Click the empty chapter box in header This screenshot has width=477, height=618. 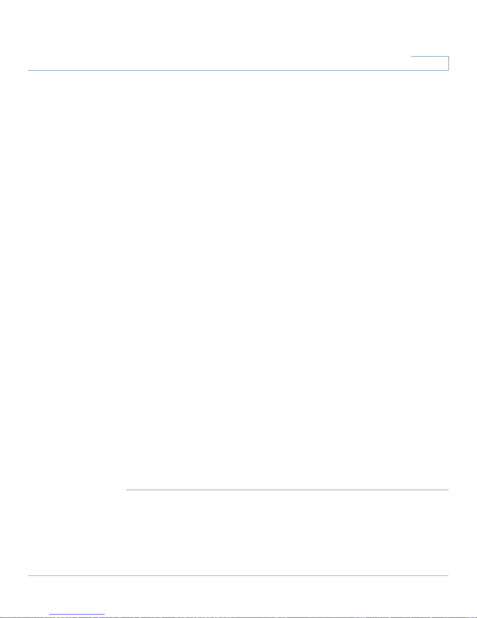(430, 64)
